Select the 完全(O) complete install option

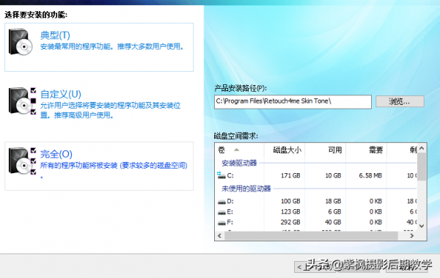(x=99, y=166)
